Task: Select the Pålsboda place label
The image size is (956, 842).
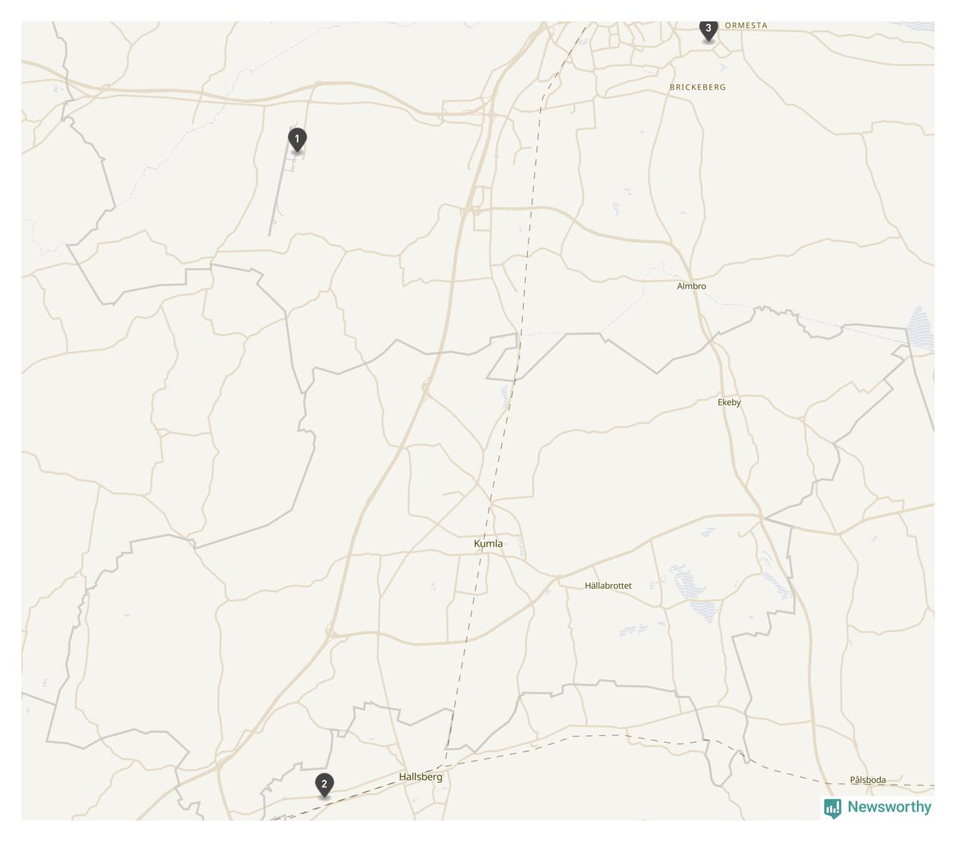Action: pos(868,780)
